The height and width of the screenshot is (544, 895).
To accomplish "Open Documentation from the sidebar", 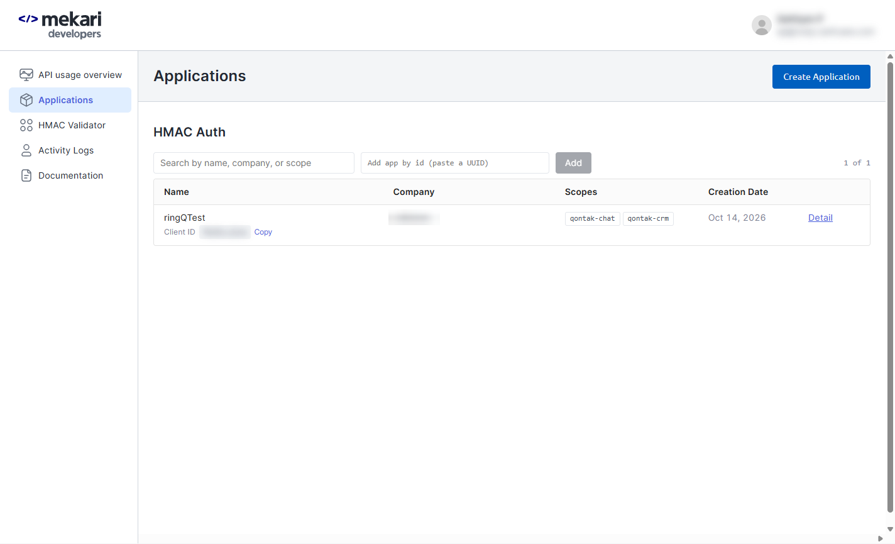I will (70, 175).
